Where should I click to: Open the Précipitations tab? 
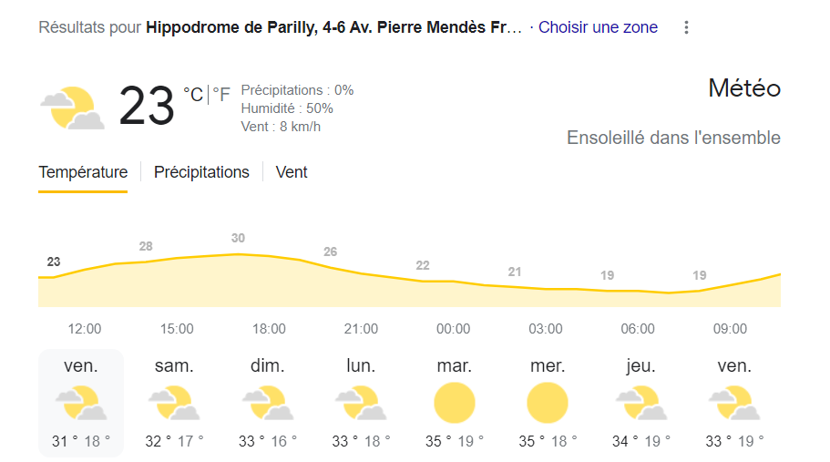[x=201, y=172]
